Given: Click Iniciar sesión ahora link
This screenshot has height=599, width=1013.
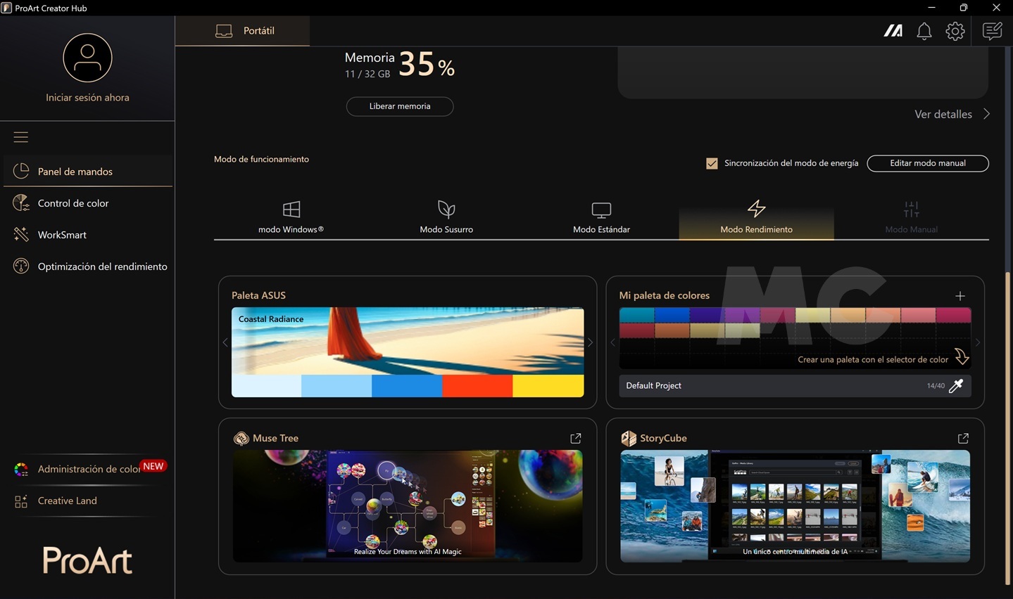Looking at the screenshot, I should [x=87, y=98].
